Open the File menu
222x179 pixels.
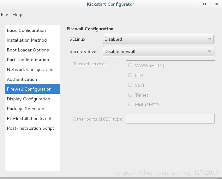pyautogui.click(x=4, y=15)
